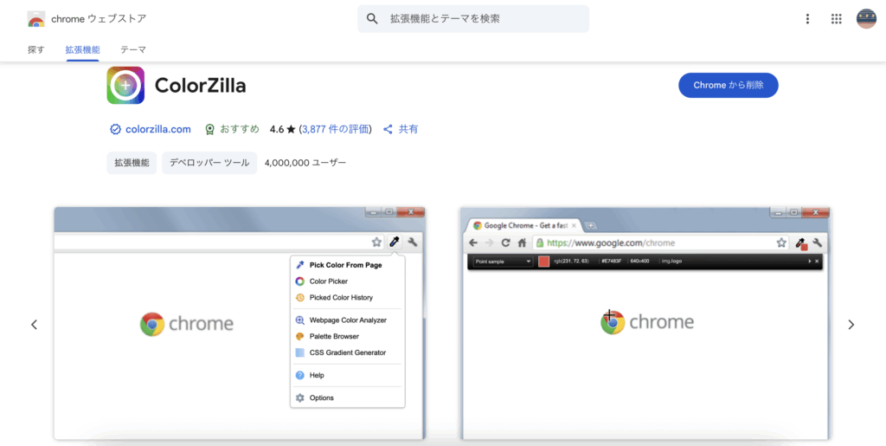Click the search magnifier icon
Viewport: 886px width, 446px height.
[x=373, y=19]
